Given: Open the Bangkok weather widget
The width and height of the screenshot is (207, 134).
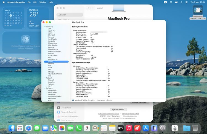Looking at the screenshot, I should [x=38, y=18].
